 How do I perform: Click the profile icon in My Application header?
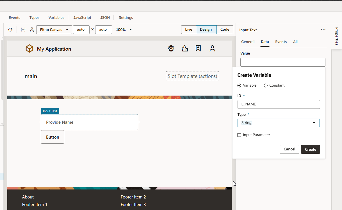coord(213,48)
